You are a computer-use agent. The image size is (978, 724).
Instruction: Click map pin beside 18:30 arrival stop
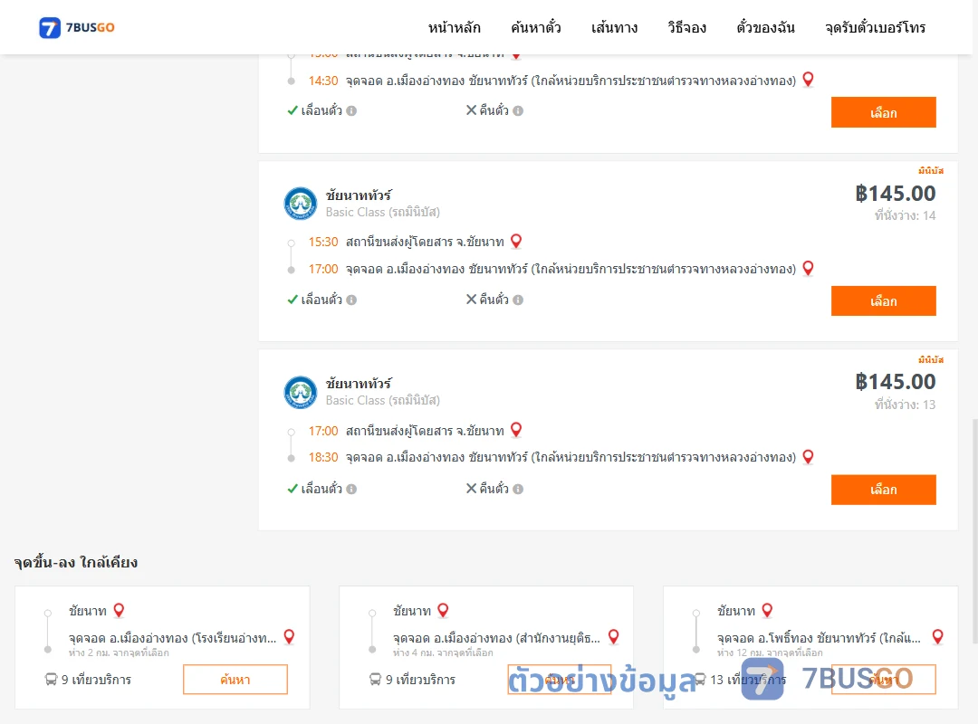coord(808,456)
